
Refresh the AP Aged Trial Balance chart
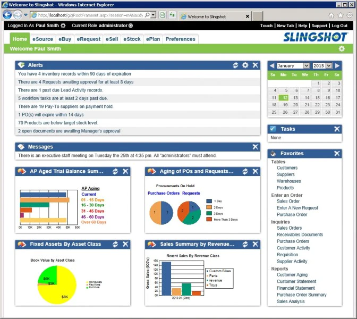pos(115,171)
